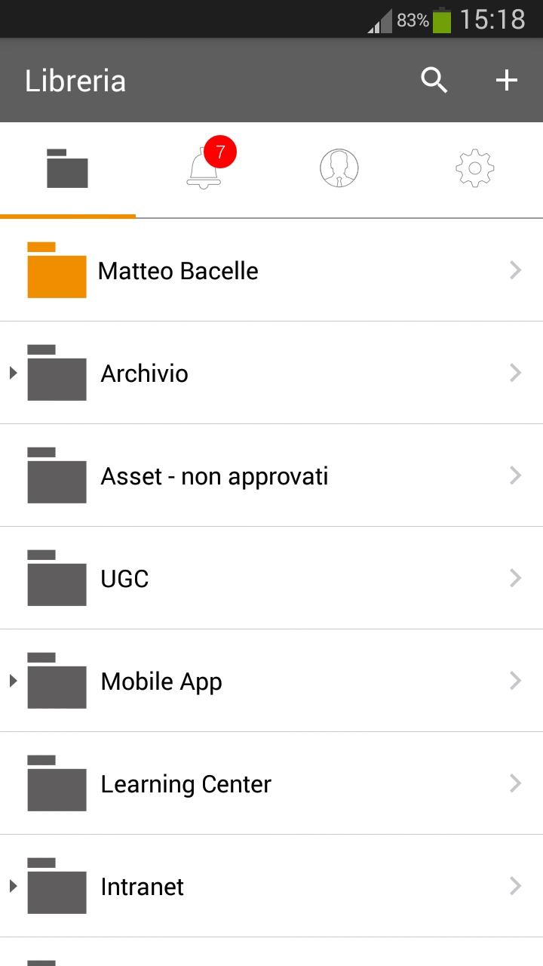543x966 pixels.
Task: Tap the Libreria title
Action: 75,81
